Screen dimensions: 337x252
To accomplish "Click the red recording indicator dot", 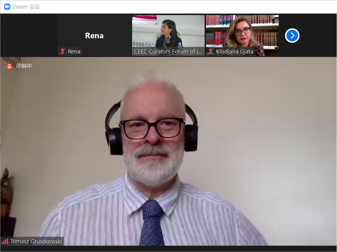I will 9,66.
